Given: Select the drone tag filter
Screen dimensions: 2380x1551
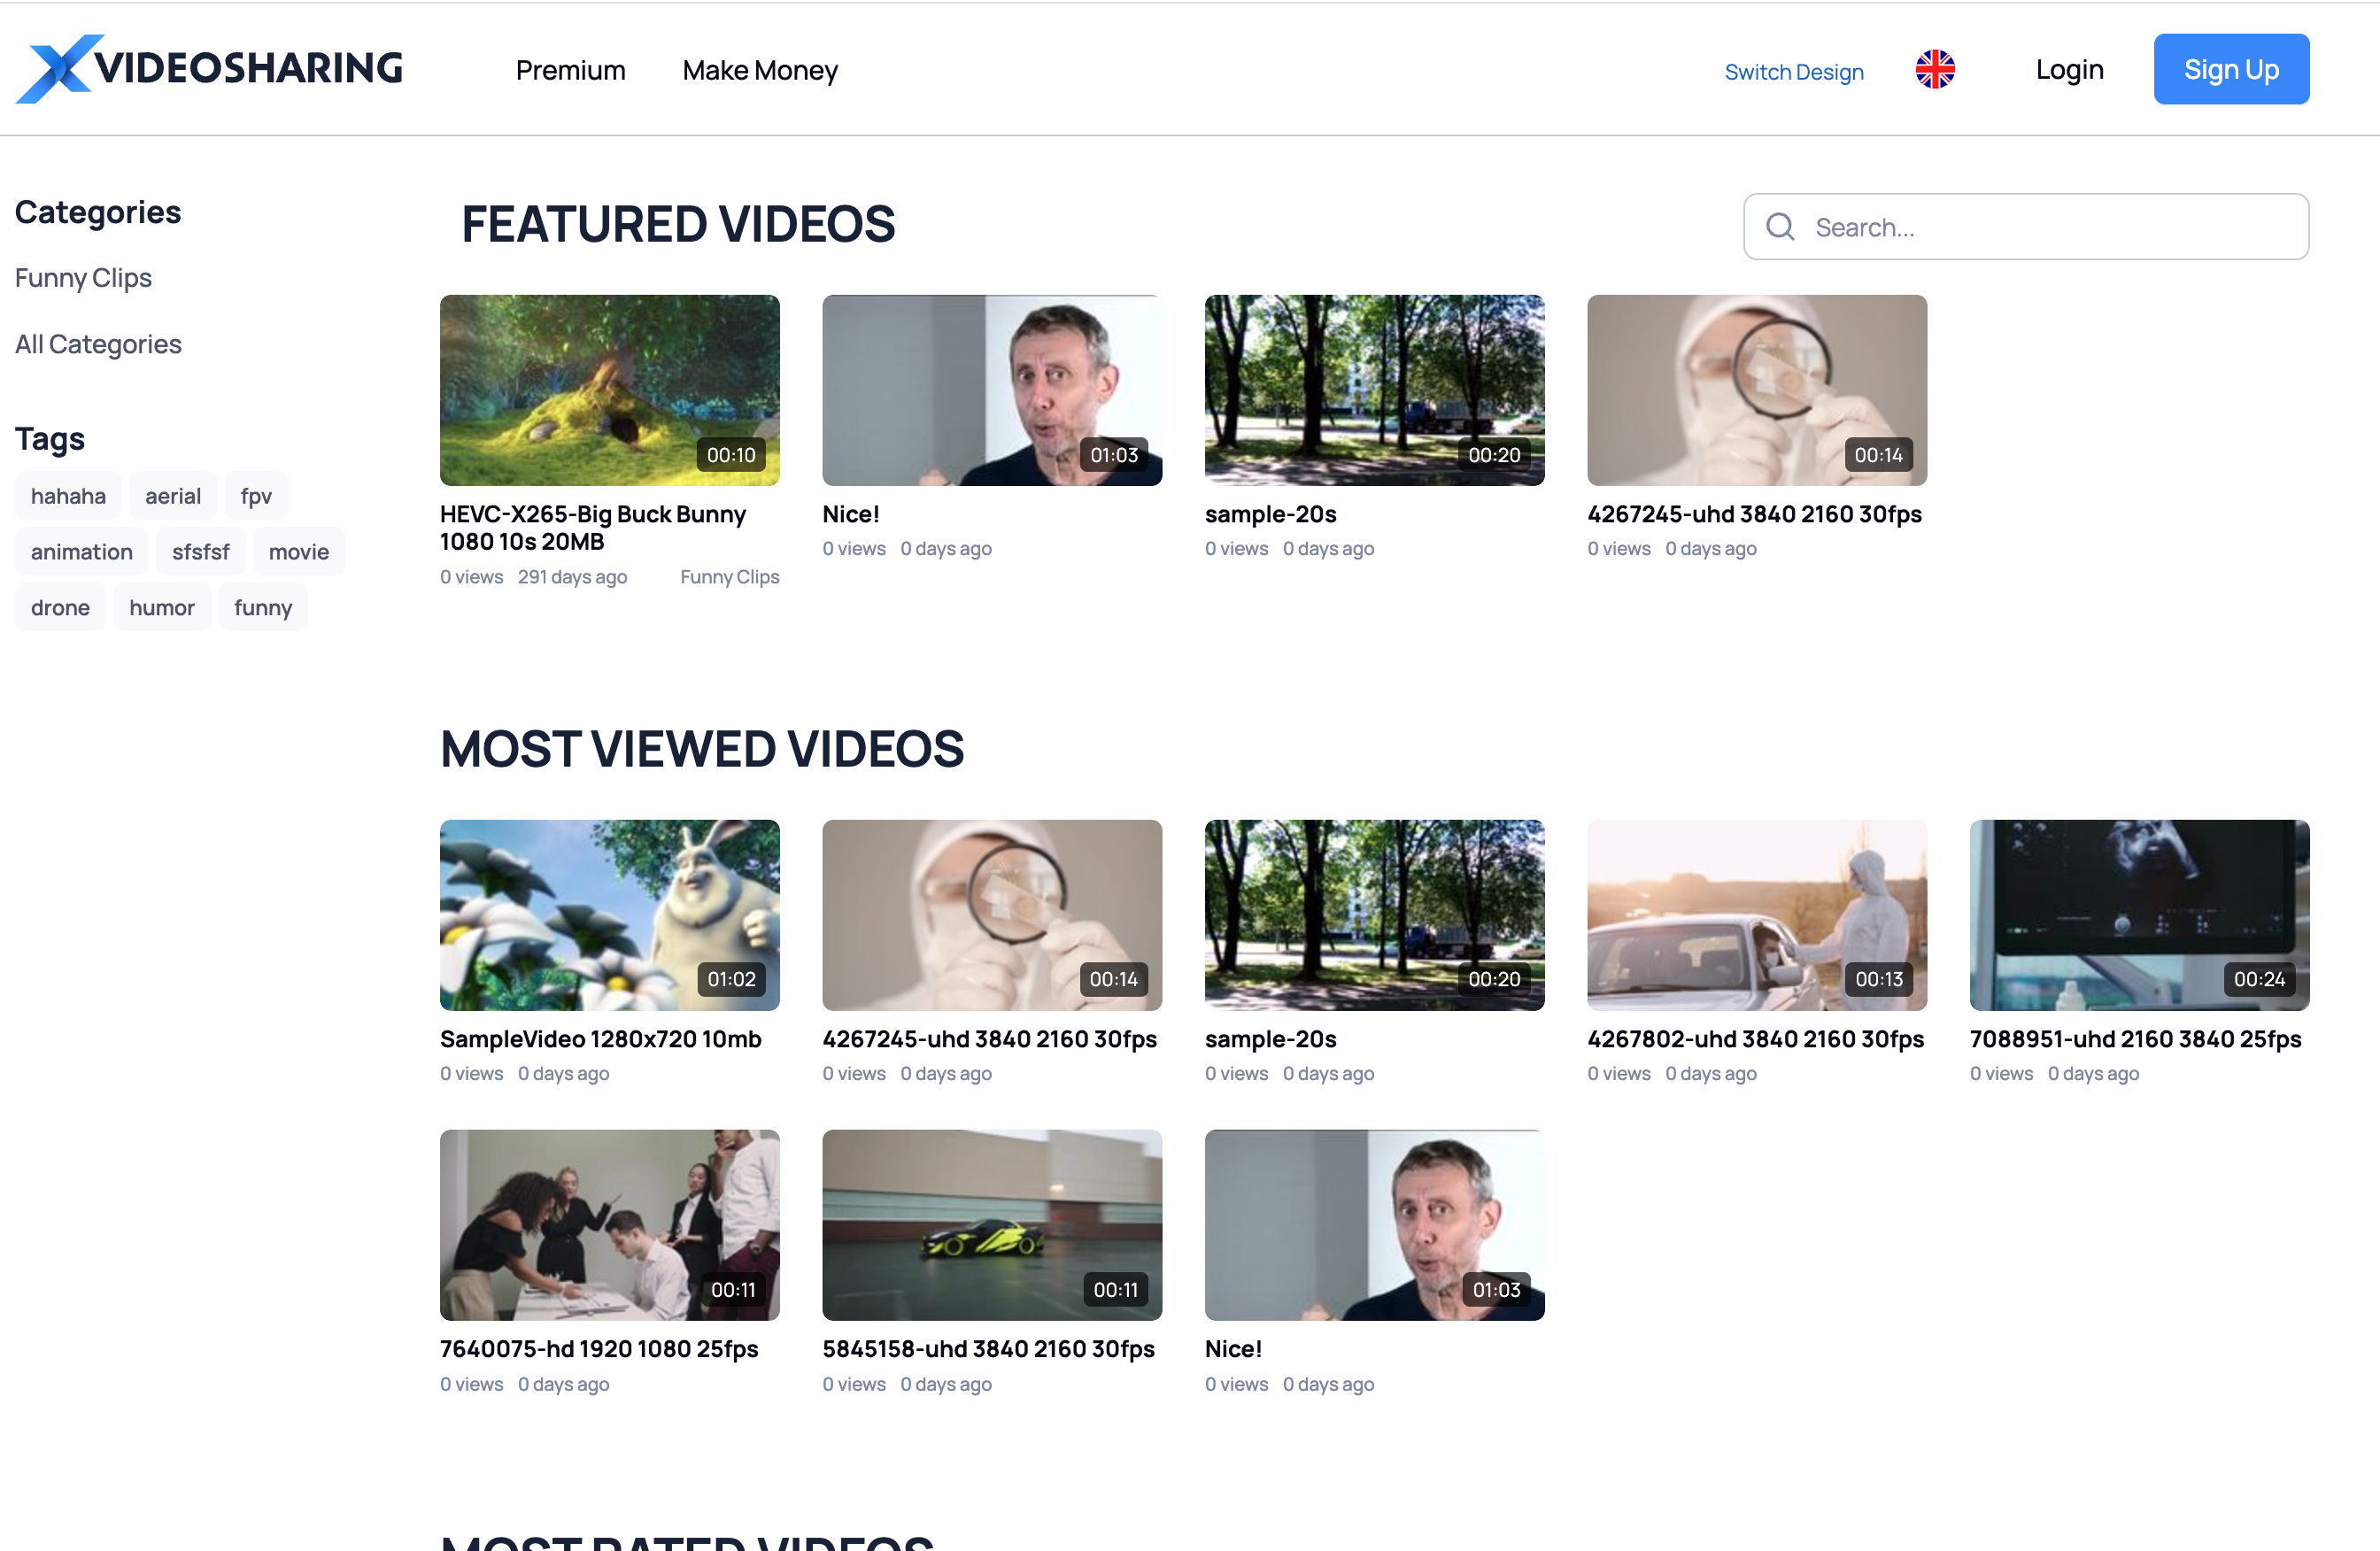Looking at the screenshot, I should (x=59, y=607).
